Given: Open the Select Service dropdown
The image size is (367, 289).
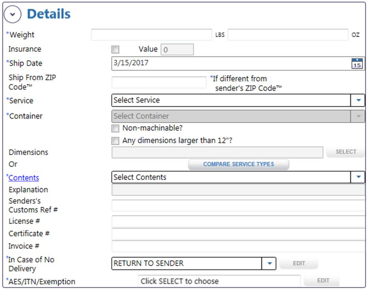Looking at the screenshot, I should tap(238, 100).
